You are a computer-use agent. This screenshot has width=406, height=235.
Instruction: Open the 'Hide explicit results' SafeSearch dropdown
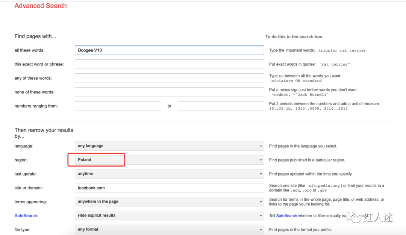click(x=169, y=215)
